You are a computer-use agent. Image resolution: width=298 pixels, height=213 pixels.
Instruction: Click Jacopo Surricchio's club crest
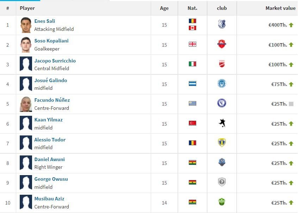coord(222,64)
